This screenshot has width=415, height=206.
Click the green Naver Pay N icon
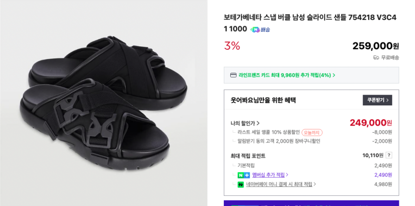240,185
